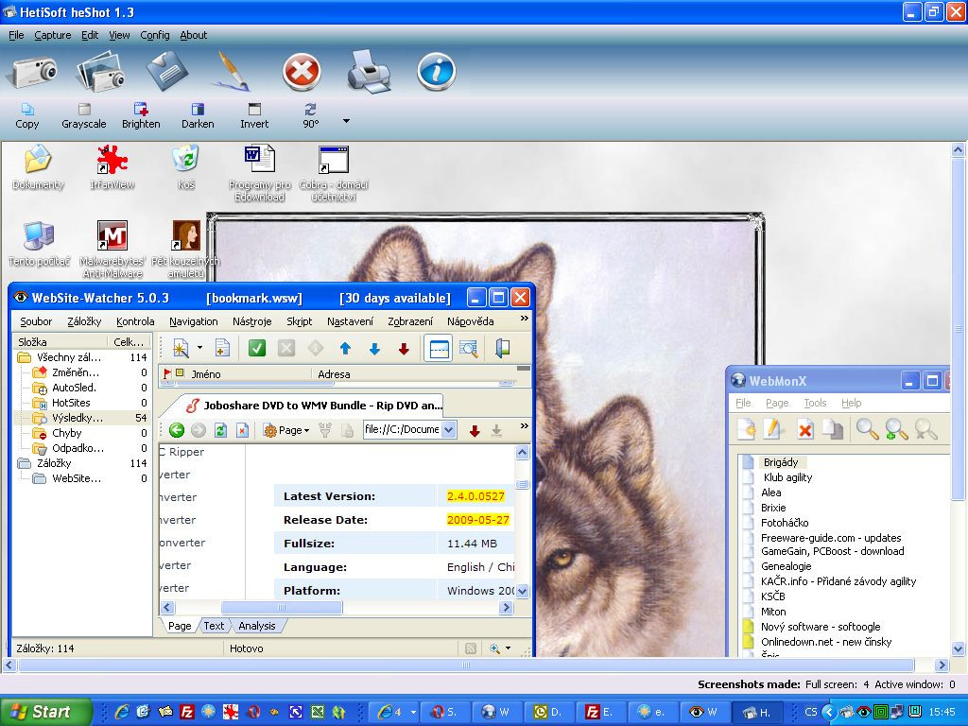Reload the page with the green refresh icon
The width and height of the screenshot is (968, 726).
pos(220,430)
